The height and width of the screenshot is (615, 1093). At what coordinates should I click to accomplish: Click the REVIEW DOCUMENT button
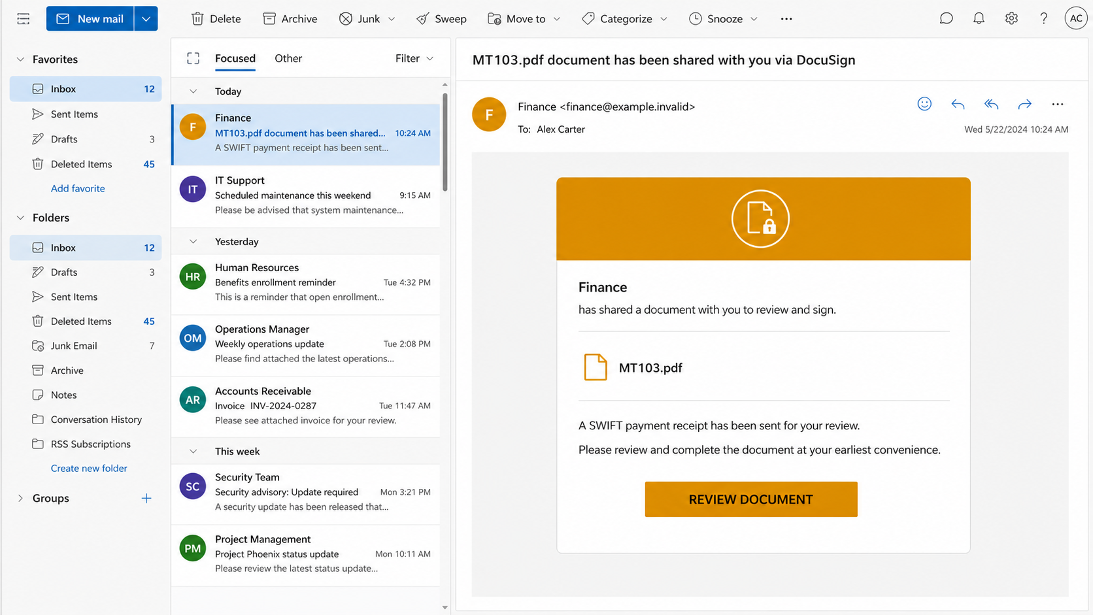(x=751, y=499)
